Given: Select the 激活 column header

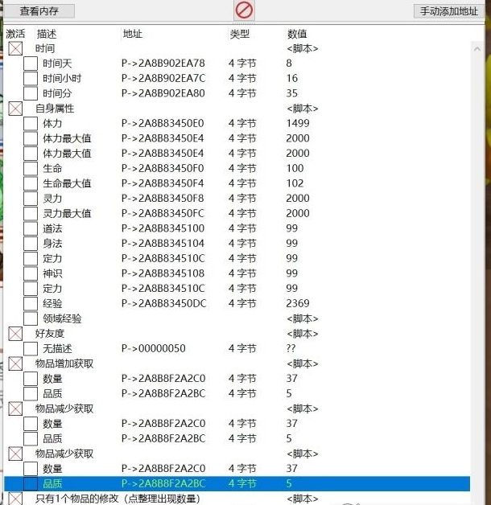Looking at the screenshot, I should pyautogui.click(x=15, y=34).
